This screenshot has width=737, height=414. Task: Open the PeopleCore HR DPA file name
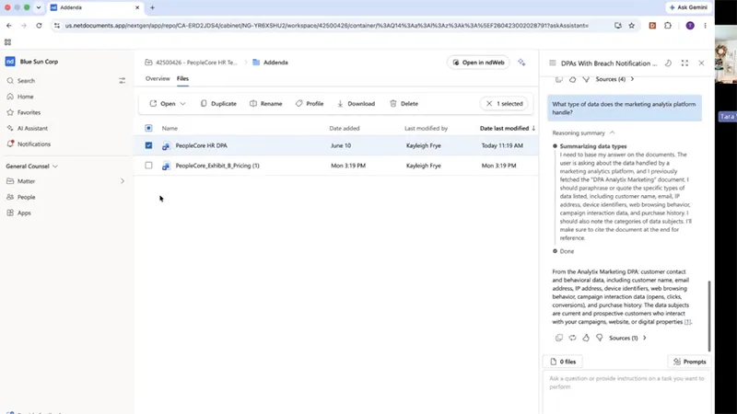tap(201, 145)
